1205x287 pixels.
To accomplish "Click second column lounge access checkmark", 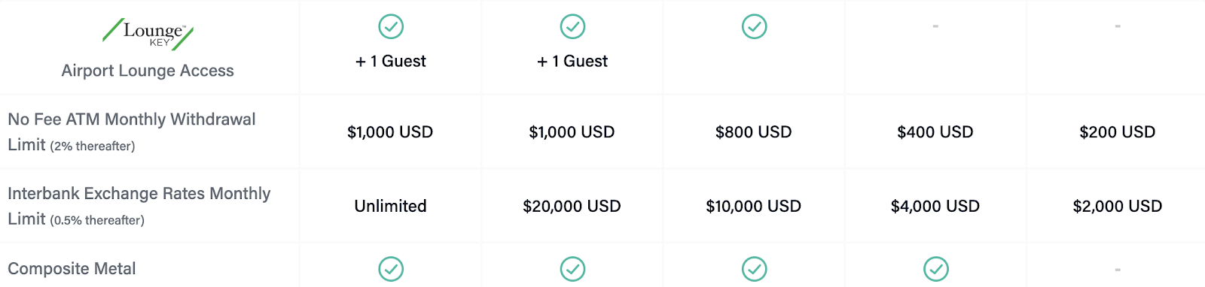I will (x=572, y=26).
